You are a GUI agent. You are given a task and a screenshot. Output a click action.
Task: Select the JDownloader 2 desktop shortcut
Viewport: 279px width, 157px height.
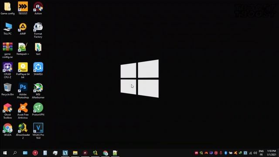coord(23,131)
